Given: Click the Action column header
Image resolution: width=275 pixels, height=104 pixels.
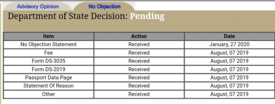Looking at the screenshot, I should (139, 36).
